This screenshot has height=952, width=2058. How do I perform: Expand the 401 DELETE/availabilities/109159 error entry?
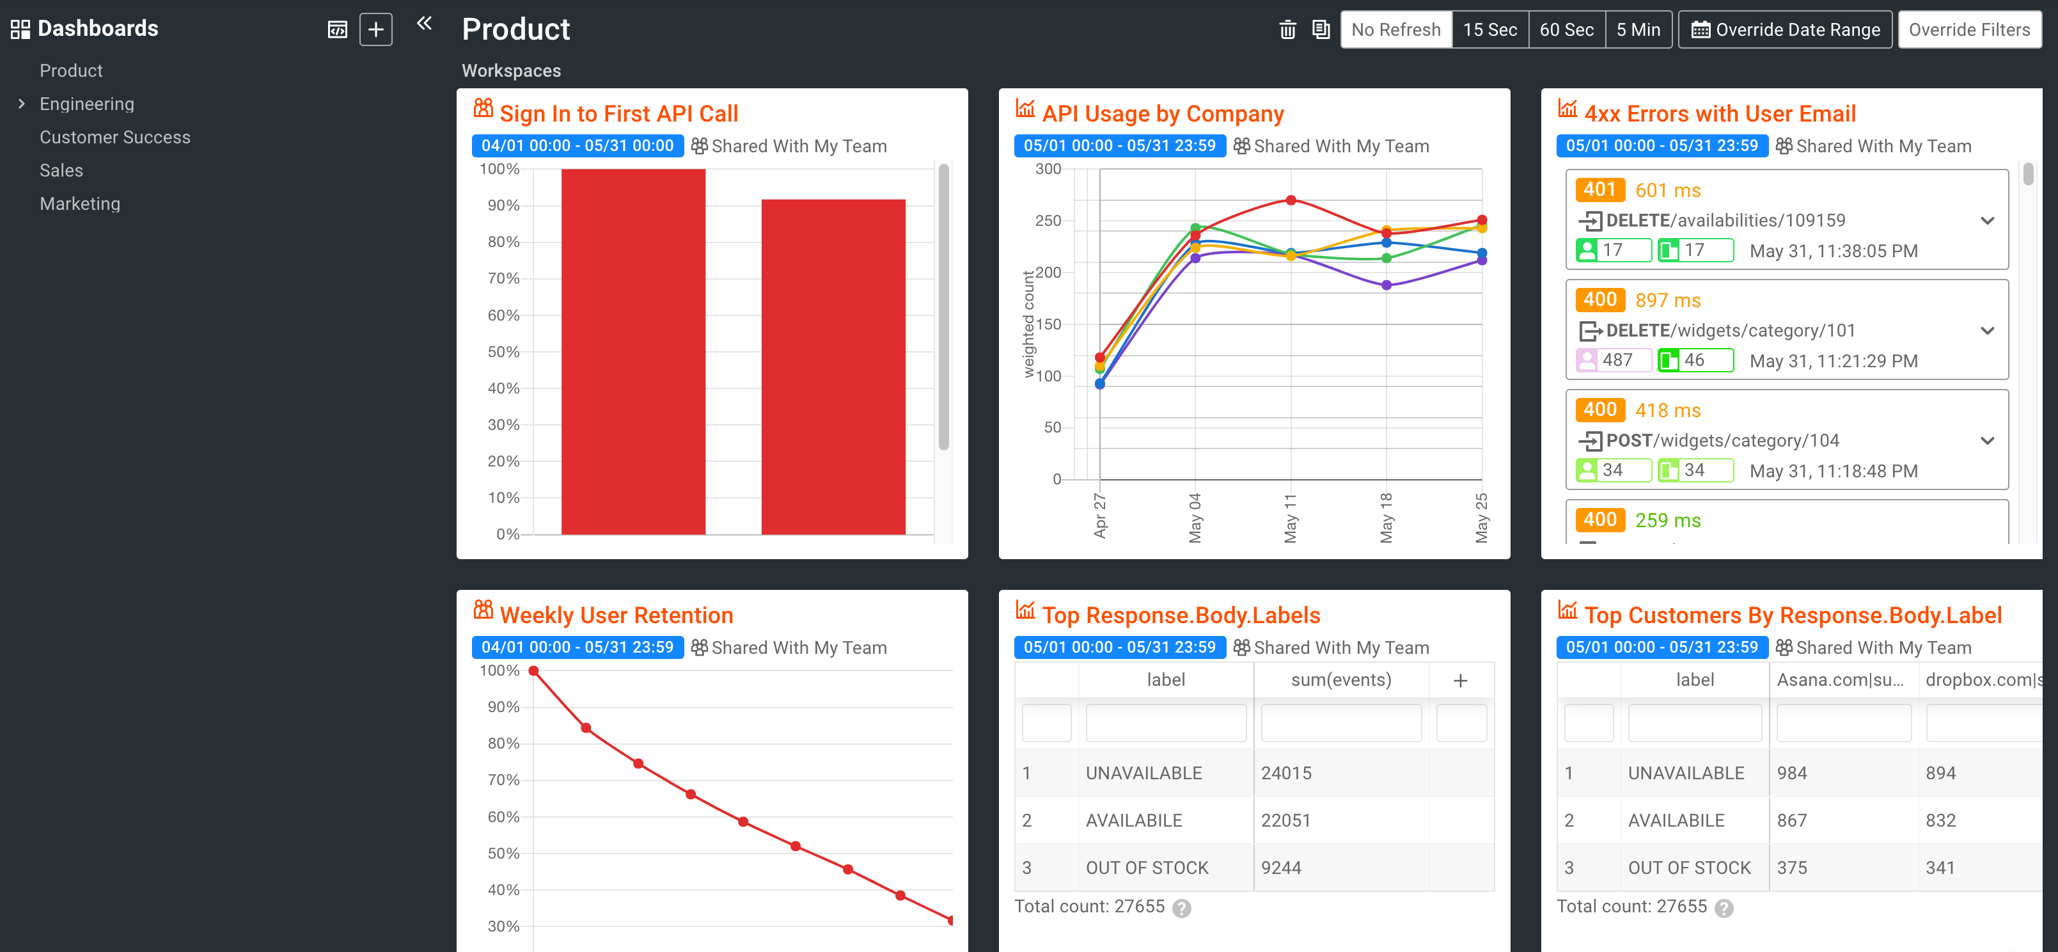pyautogui.click(x=1987, y=220)
